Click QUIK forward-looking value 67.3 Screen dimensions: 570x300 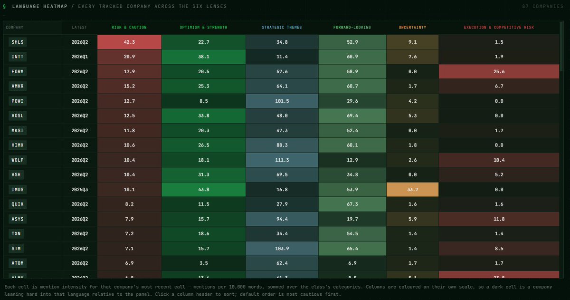click(352, 204)
